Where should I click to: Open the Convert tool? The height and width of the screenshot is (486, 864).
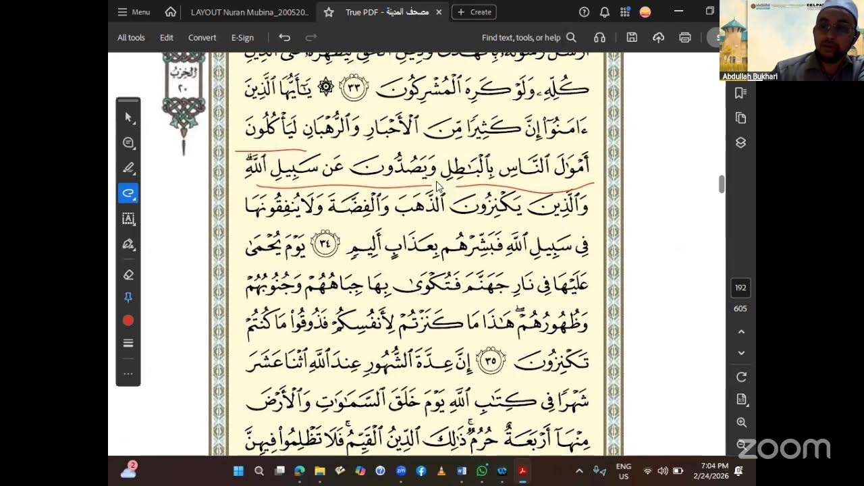tap(202, 38)
